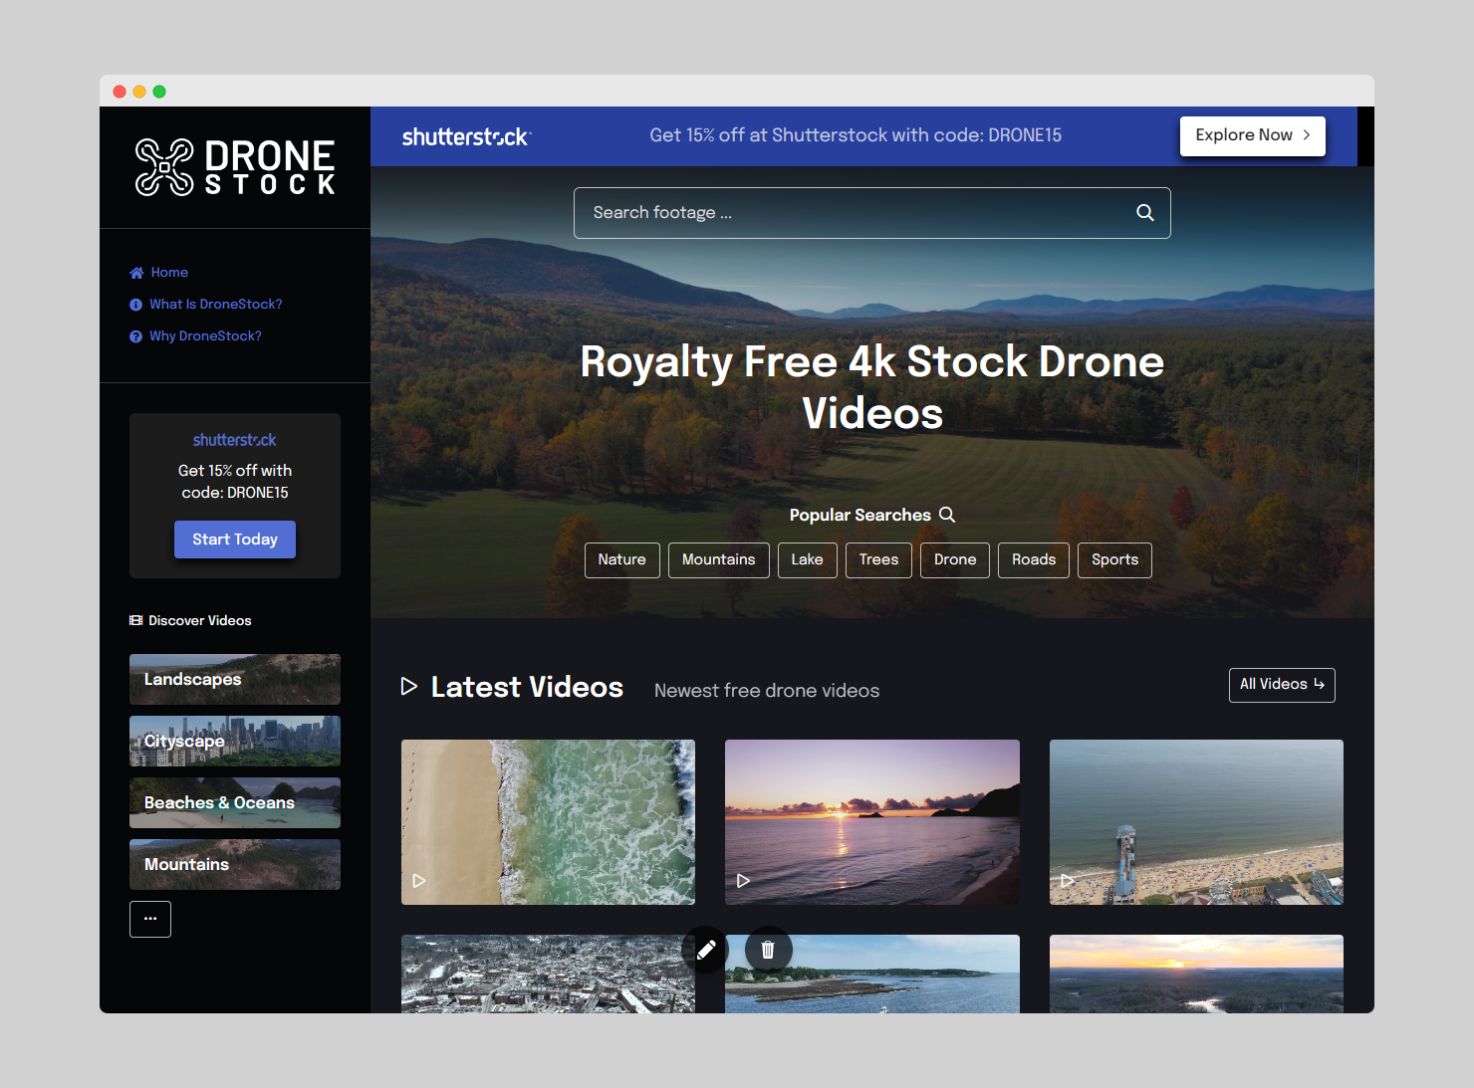This screenshot has width=1474, height=1088.
Task: Click the trash delete icon
Action: point(768,950)
